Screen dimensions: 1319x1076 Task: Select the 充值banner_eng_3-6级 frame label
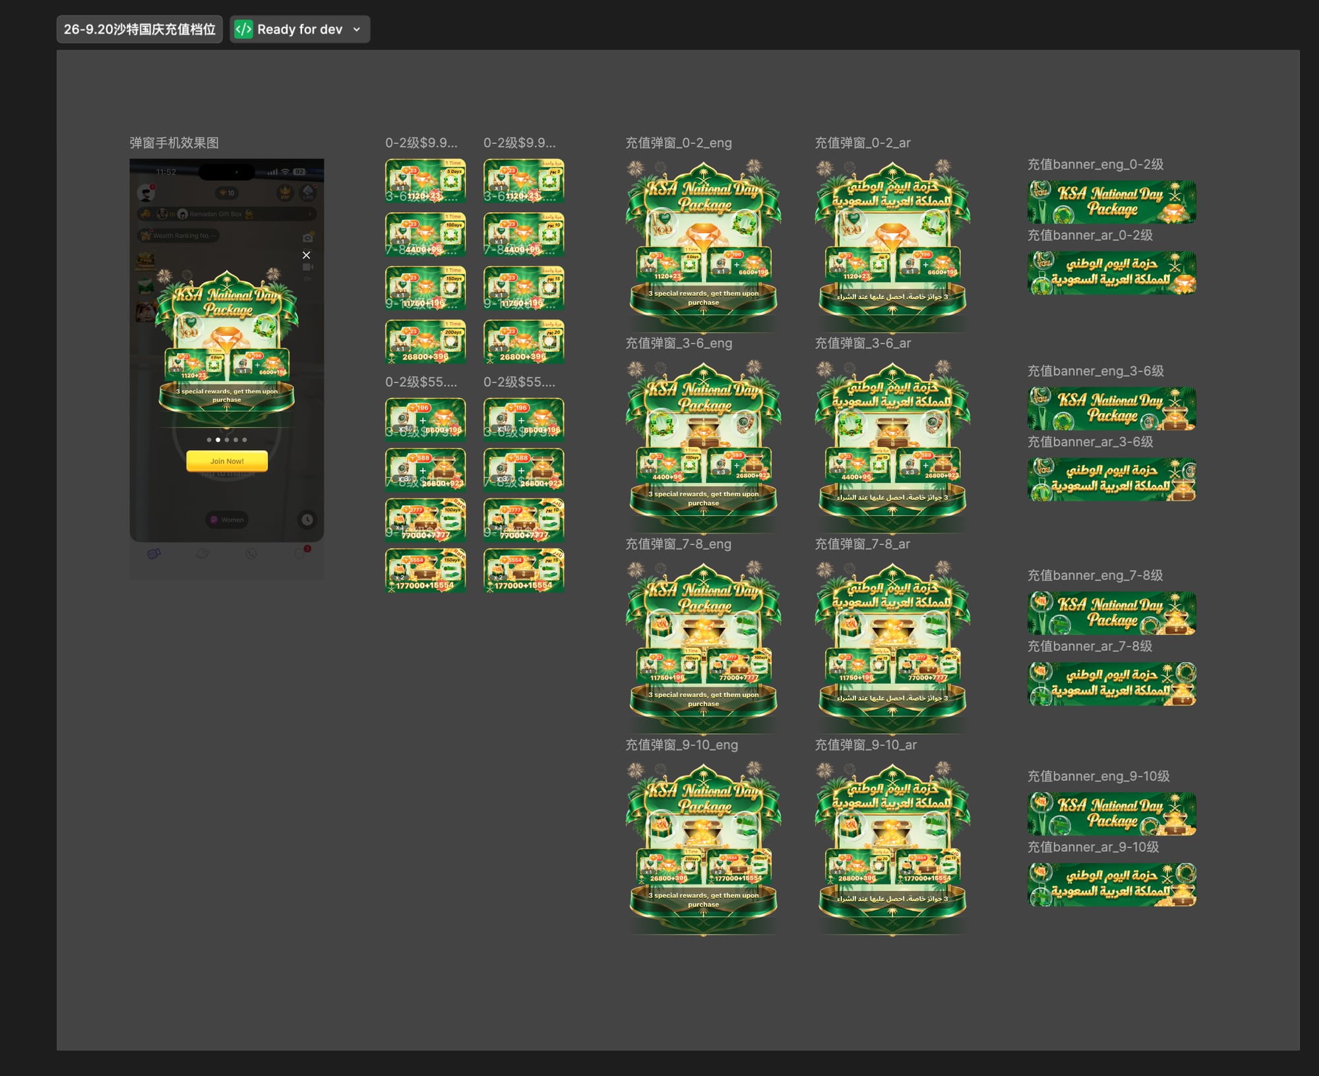[x=1095, y=372]
